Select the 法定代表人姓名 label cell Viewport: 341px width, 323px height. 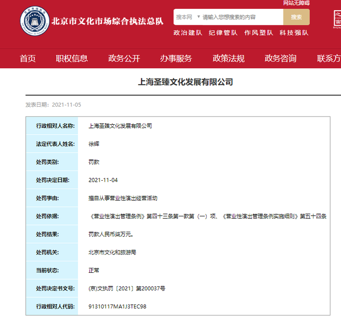point(52,144)
